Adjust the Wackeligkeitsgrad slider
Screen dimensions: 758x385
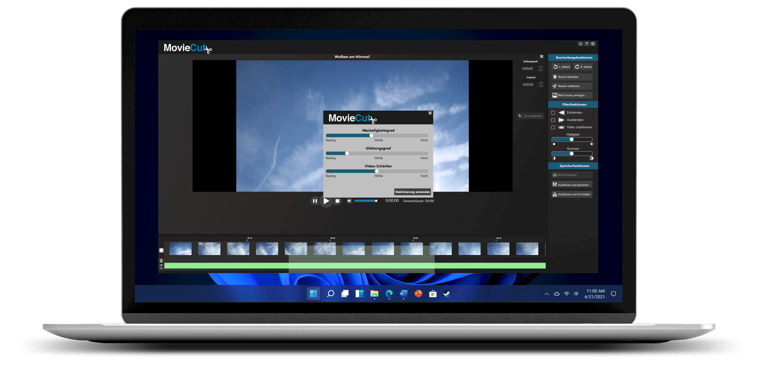377,136
